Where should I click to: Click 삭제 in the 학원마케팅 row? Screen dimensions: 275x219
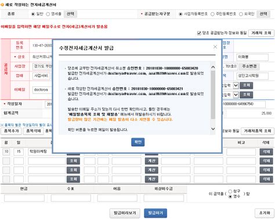pos(266,152)
